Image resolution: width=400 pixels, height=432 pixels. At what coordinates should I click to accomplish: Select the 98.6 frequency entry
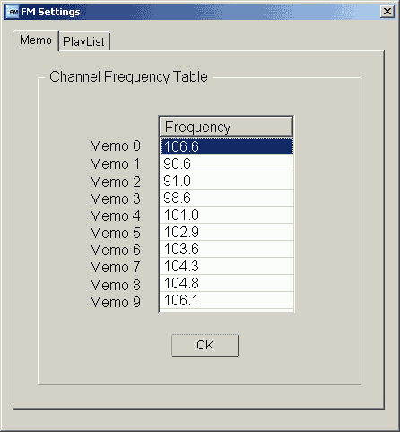point(227,198)
